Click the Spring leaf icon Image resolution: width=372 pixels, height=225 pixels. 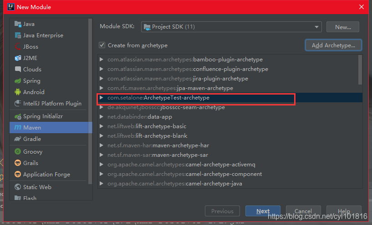(x=18, y=81)
